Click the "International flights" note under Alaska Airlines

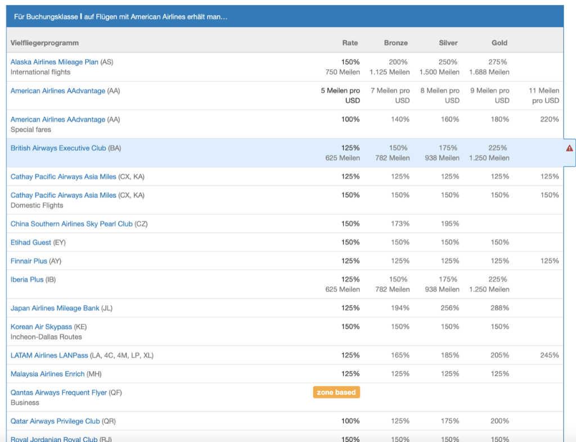(40, 72)
